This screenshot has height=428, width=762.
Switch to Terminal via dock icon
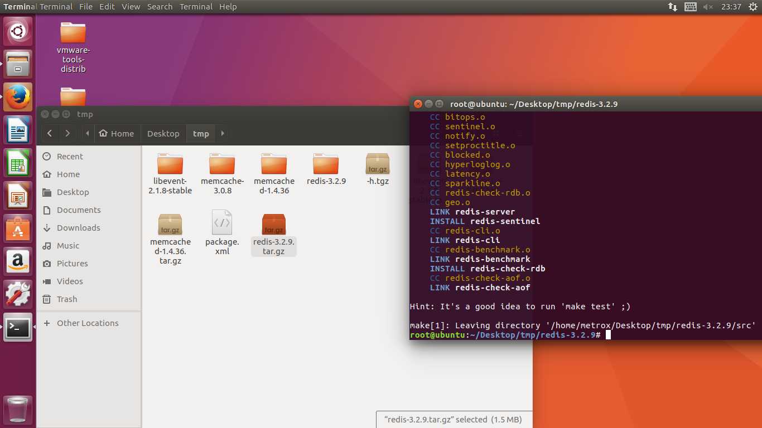[18, 327]
